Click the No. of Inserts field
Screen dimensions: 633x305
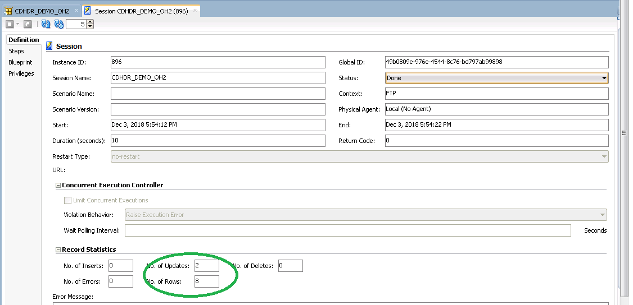tap(121, 266)
